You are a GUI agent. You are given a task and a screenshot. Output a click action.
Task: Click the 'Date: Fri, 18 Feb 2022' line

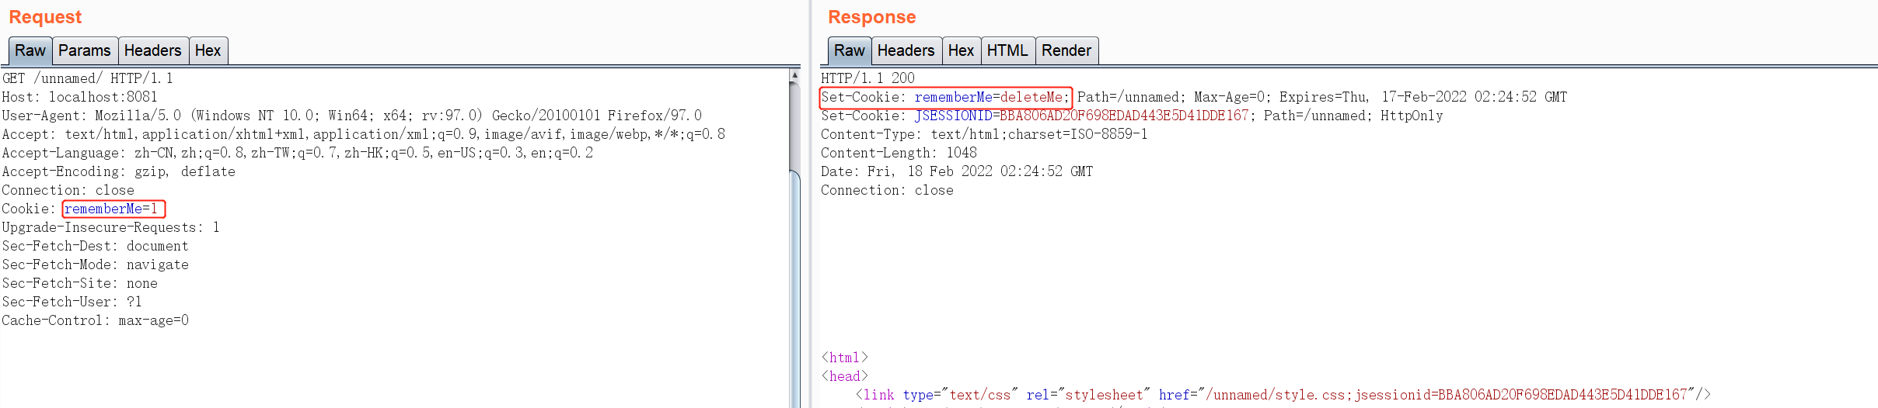(x=958, y=171)
